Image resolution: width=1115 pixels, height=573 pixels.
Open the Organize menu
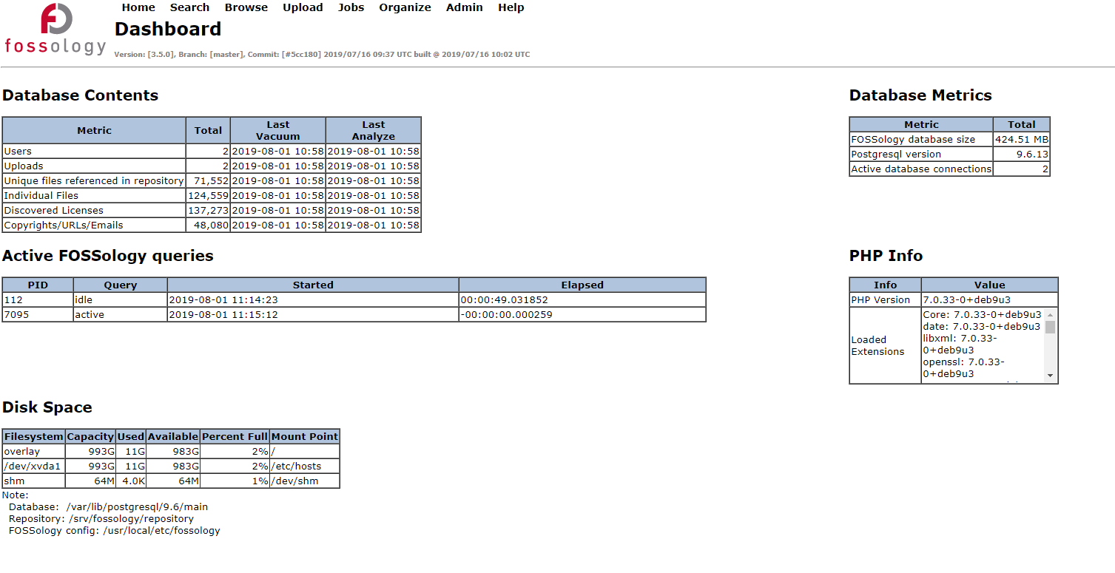(x=405, y=7)
